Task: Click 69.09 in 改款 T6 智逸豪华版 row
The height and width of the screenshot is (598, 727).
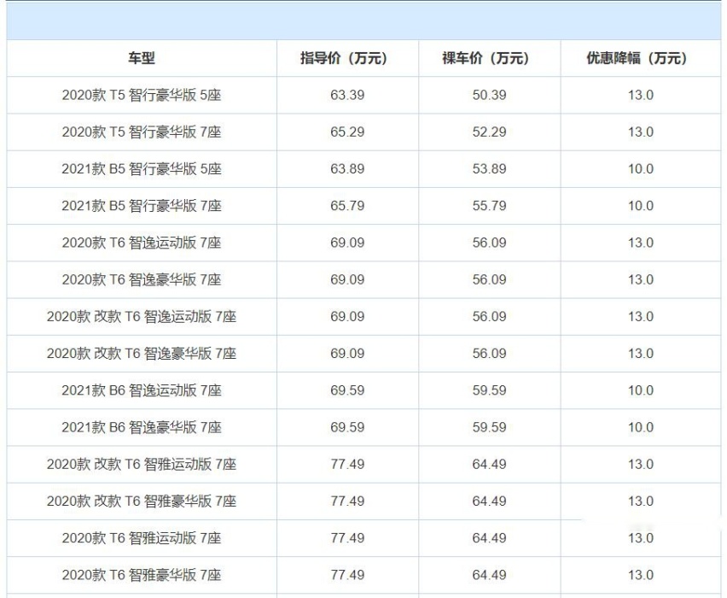Action: tap(347, 354)
